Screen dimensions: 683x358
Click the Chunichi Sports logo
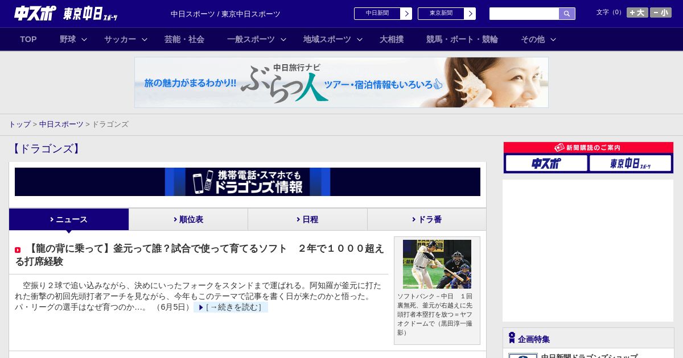tap(35, 14)
